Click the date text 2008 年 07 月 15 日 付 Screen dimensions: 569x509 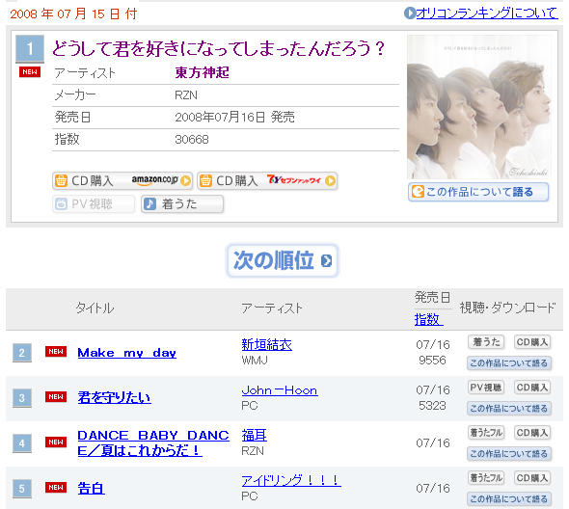pyautogui.click(x=73, y=13)
